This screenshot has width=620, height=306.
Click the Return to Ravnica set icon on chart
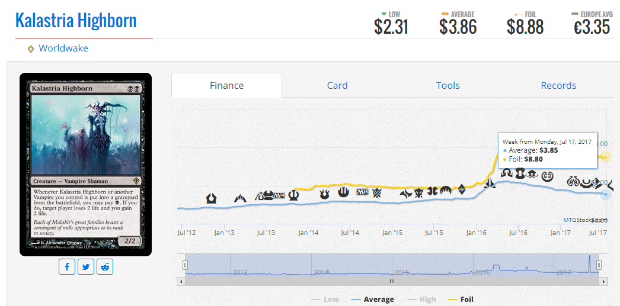[x=211, y=198]
